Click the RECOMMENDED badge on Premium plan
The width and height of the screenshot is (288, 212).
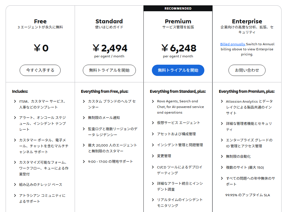(x=178, y=8)
